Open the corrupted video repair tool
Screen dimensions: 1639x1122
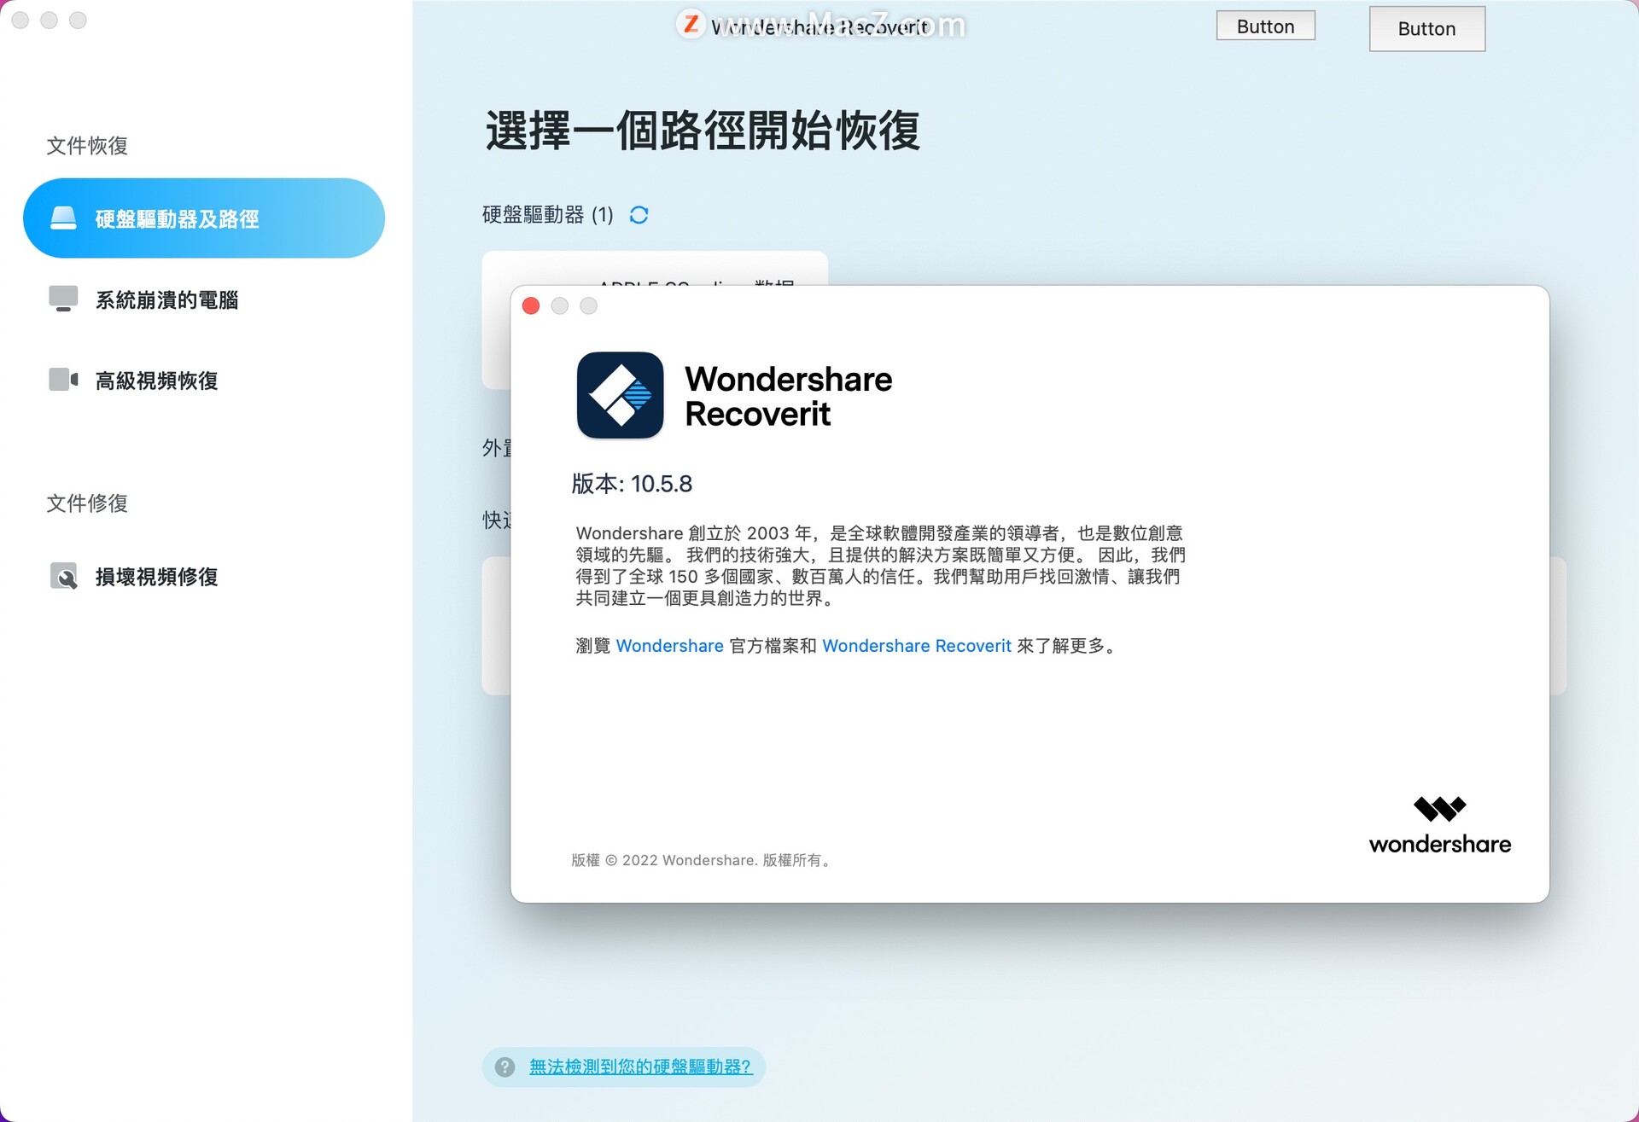156,577
